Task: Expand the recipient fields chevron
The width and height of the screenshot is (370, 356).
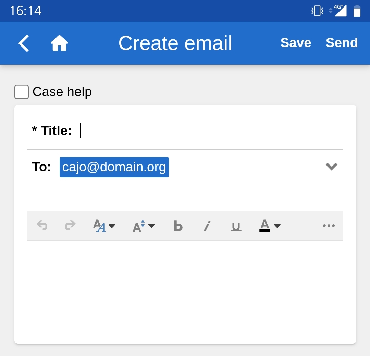Action: click(331, 167)
